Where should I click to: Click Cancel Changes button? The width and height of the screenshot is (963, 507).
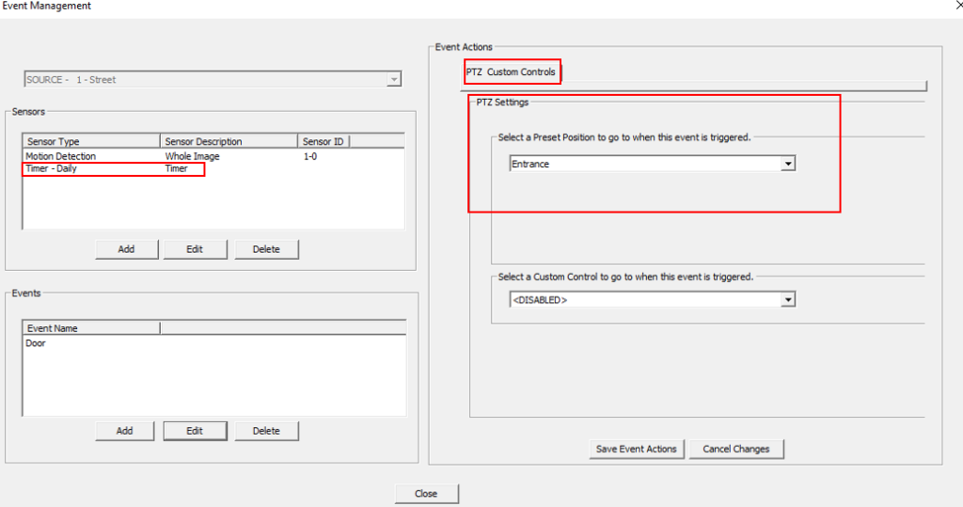[x=736, y=450]
